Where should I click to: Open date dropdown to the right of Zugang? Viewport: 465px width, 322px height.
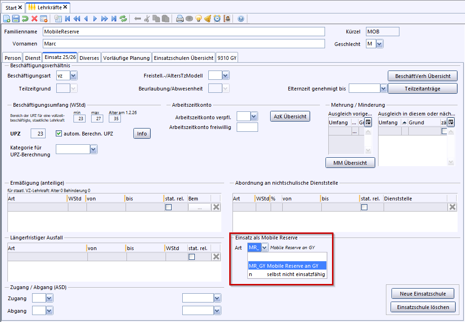click(x=217, y=298)
